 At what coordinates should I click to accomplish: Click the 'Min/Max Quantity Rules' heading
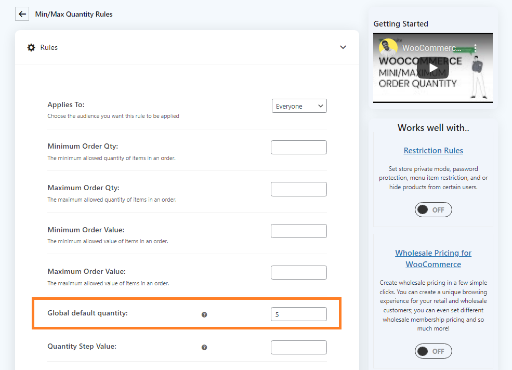click(x=74, y=15)
